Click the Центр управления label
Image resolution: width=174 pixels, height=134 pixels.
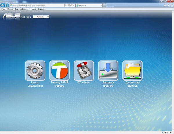point(35,84)
